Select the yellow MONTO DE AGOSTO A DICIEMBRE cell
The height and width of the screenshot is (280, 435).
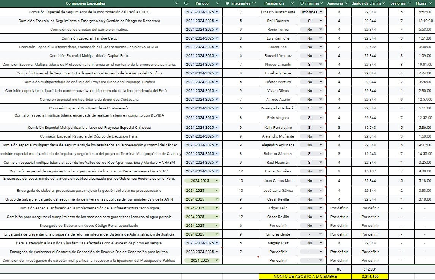point(305,277)
